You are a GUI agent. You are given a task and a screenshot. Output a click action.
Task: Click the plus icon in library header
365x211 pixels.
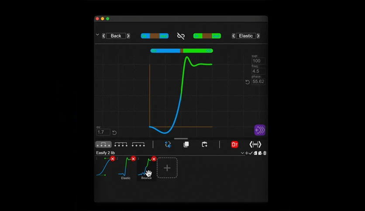coord(247,153)
